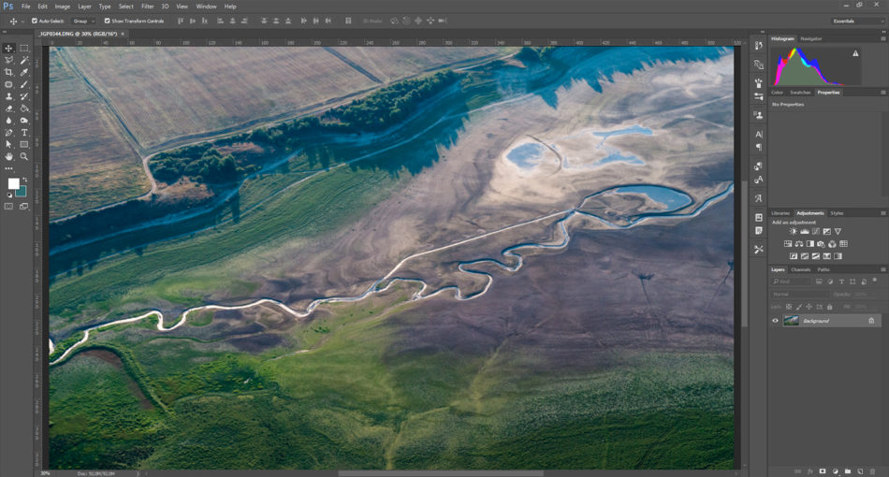The width and height of the screenshot is (889, 477).
Task: Select the Eyedropper tool
Action: coord(24,72)
